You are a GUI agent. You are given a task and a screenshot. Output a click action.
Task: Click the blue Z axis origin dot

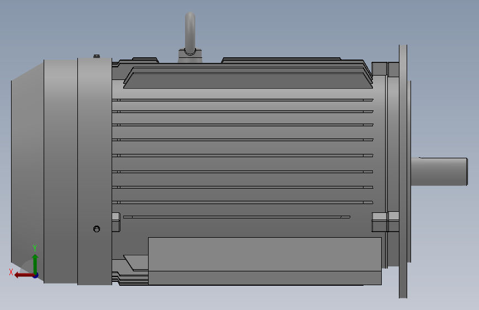click(x=36, y=275)
